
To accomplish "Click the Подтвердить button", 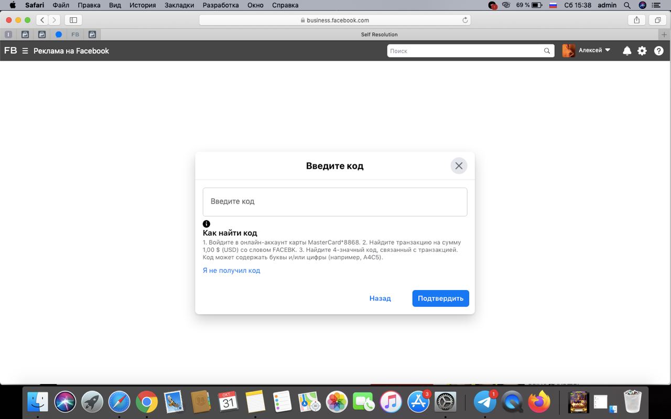I will click(x=440, y=298).
